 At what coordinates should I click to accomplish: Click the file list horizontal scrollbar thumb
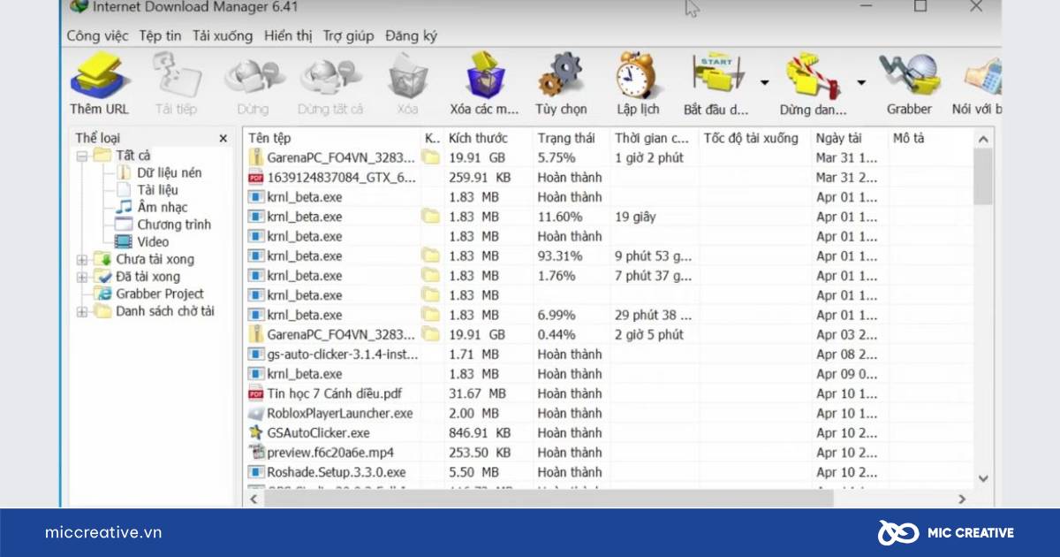548,499
